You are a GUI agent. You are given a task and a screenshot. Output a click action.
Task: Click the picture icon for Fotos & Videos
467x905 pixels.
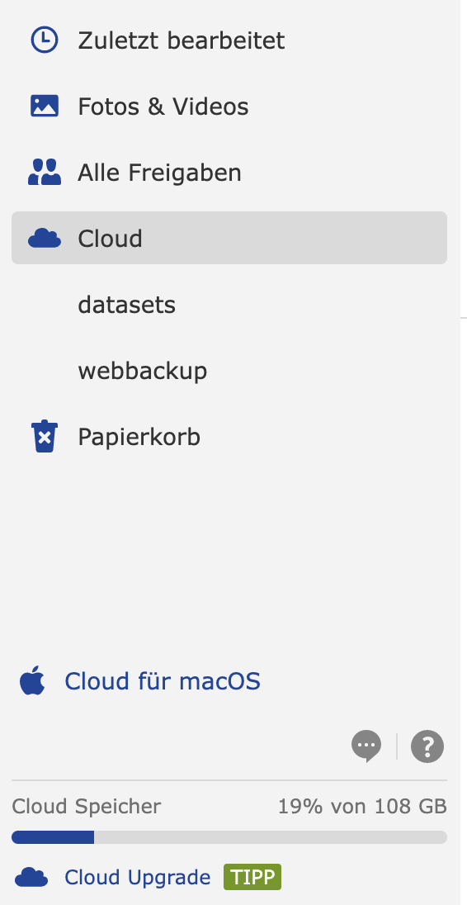[45, 107]
